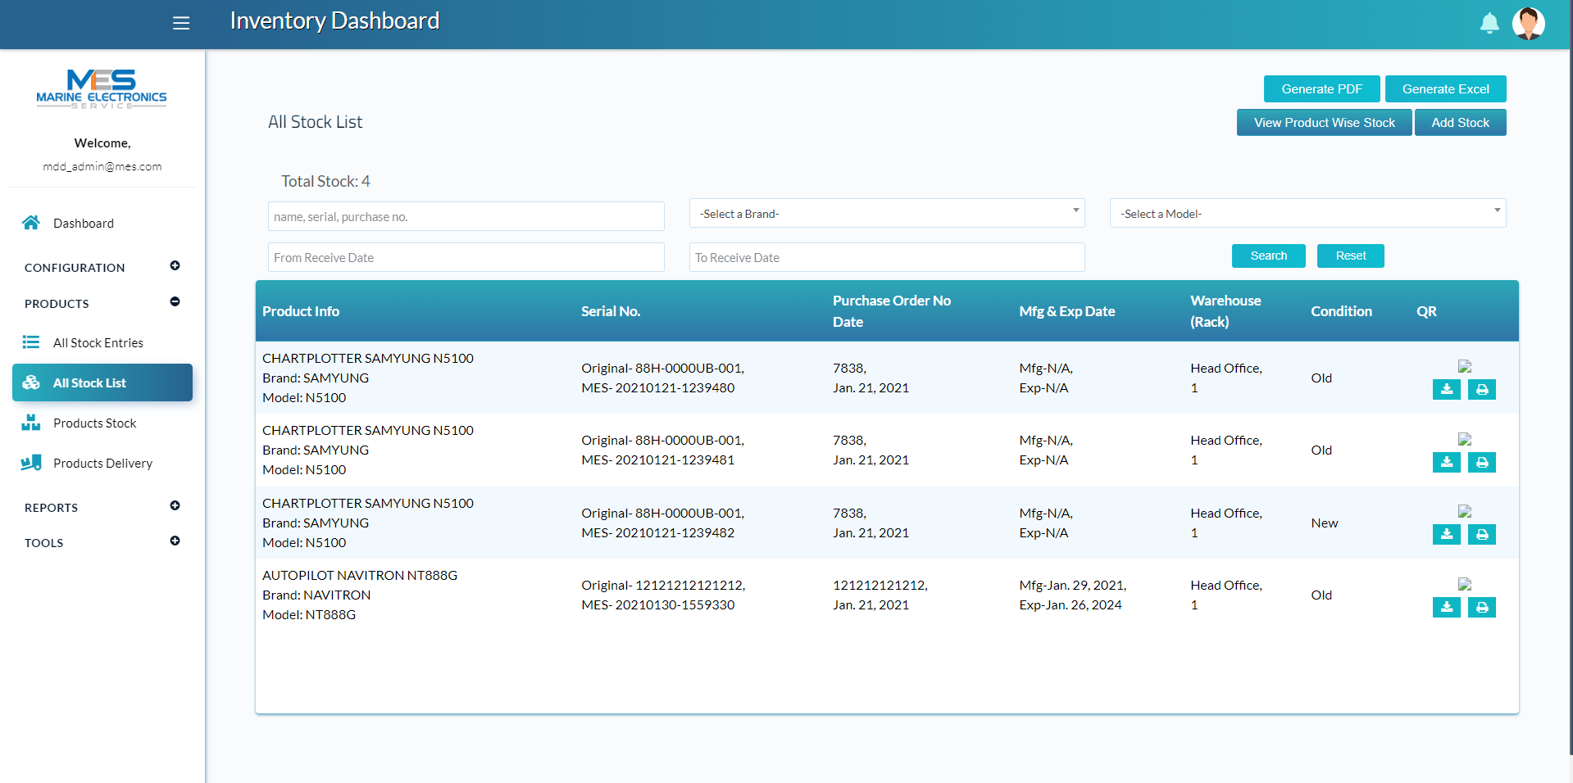Expand the TOOLS section
Image resolution: width=1573 pixels, height=783 pixels.
pyautogui.click(x=175, y=541)
